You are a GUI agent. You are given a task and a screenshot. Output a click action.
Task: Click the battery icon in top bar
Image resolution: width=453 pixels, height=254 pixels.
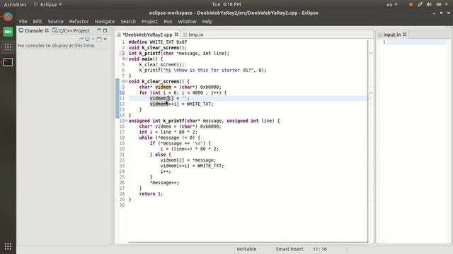pos(439,4)
